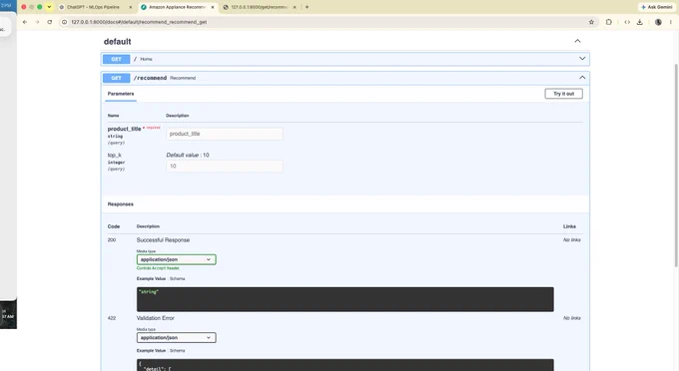Click the "Default value : 10" text
The width and height of the screenshot is (679, 371).
(188, 155)
